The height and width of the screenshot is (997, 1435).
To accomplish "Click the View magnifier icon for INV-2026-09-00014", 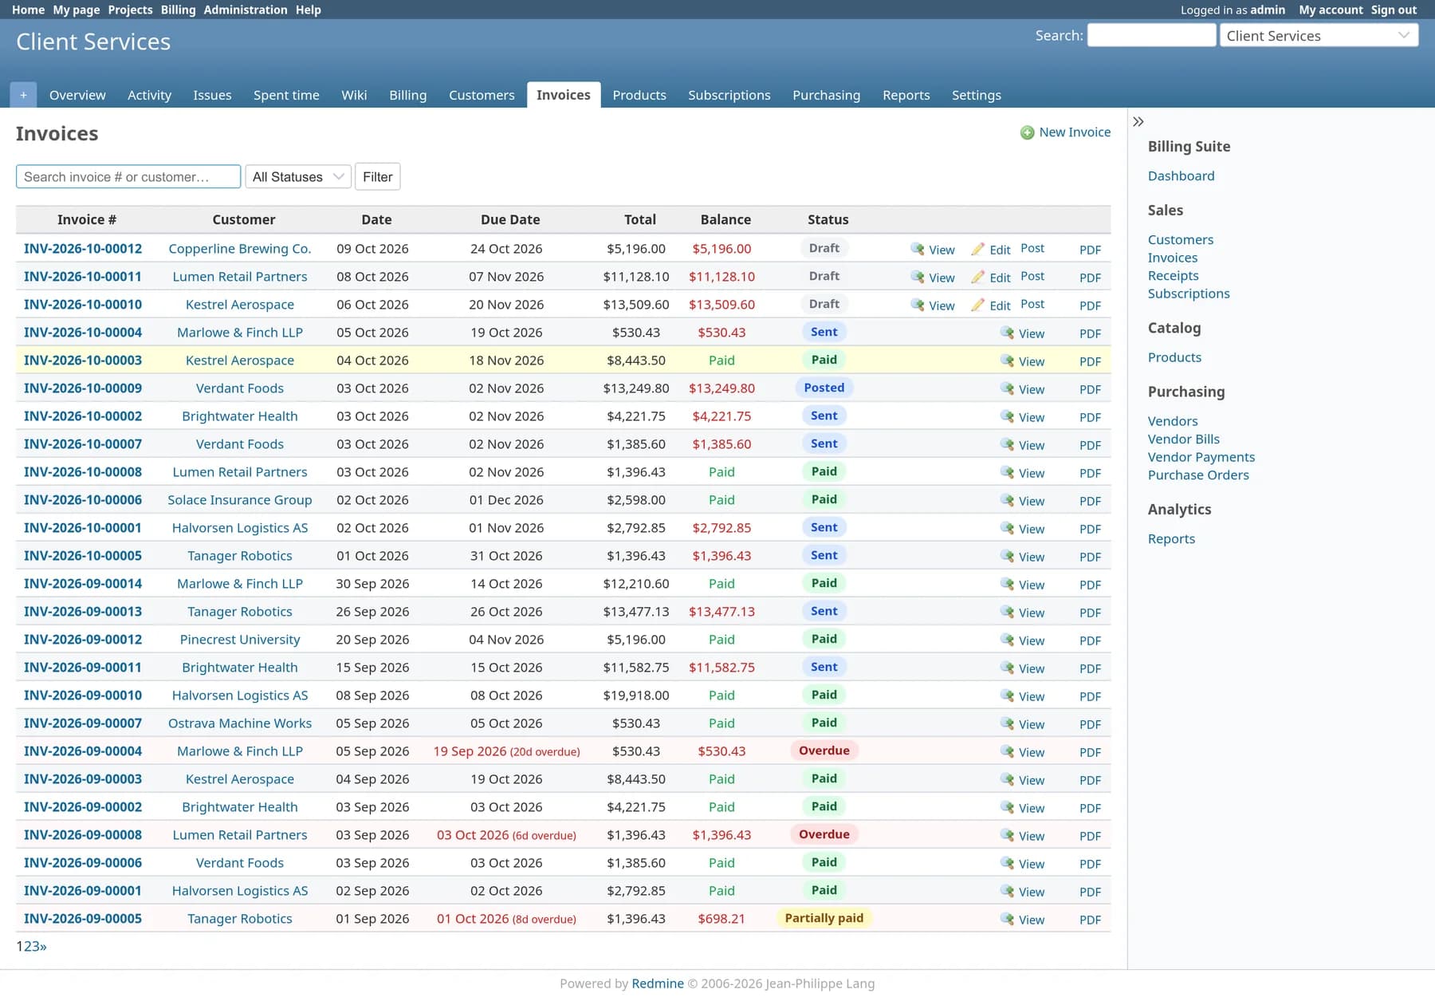I will [1008, 584].
